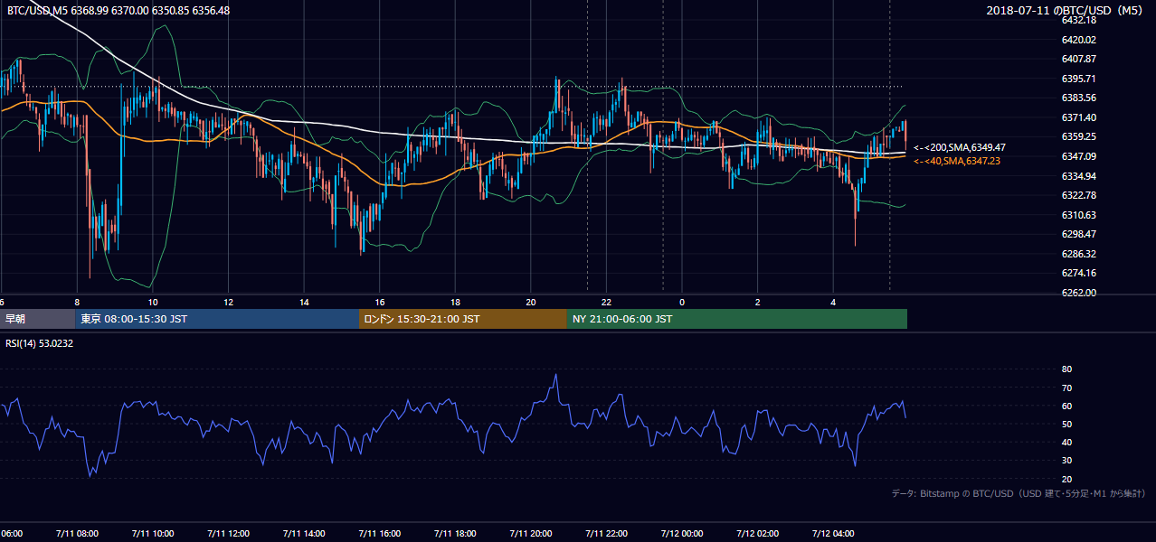This screenshot has width=1156, height=542.
Task: Click price axis label 6262.00
Action: coord(1079,293)
